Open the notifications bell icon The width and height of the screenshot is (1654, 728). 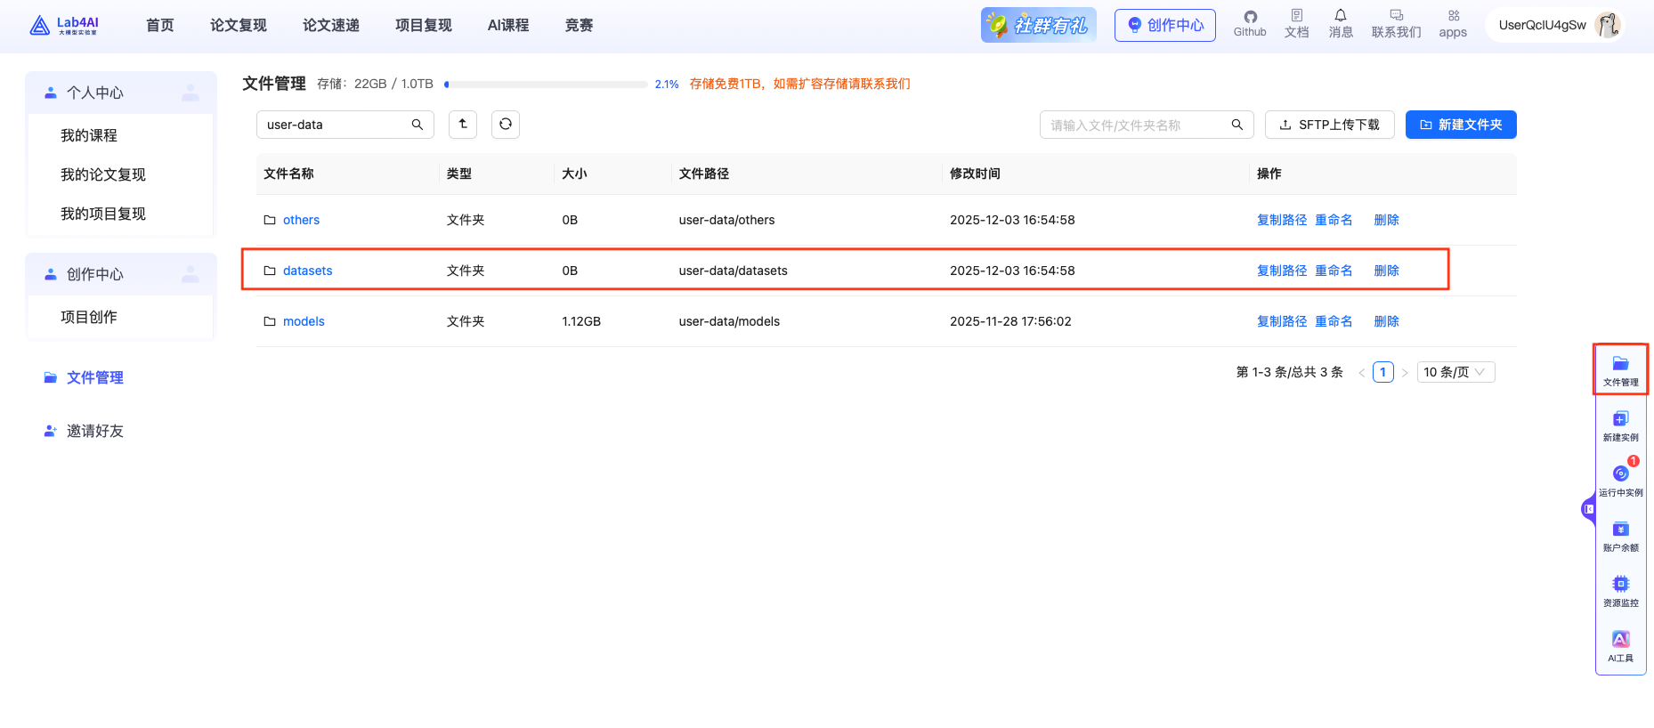pyautogui.click(x=1341, y=24)
